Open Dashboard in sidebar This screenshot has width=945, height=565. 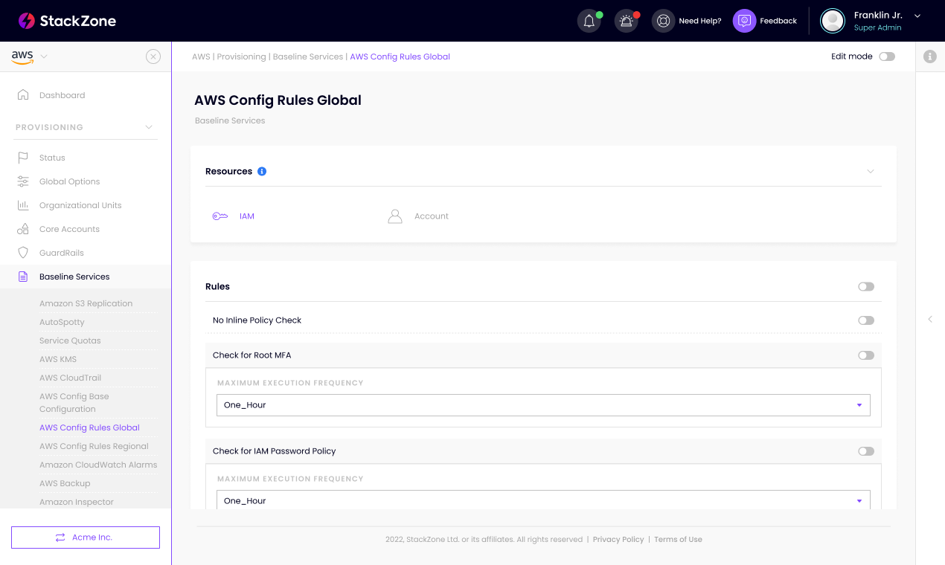pyautogui.click(x=63, y=95)
